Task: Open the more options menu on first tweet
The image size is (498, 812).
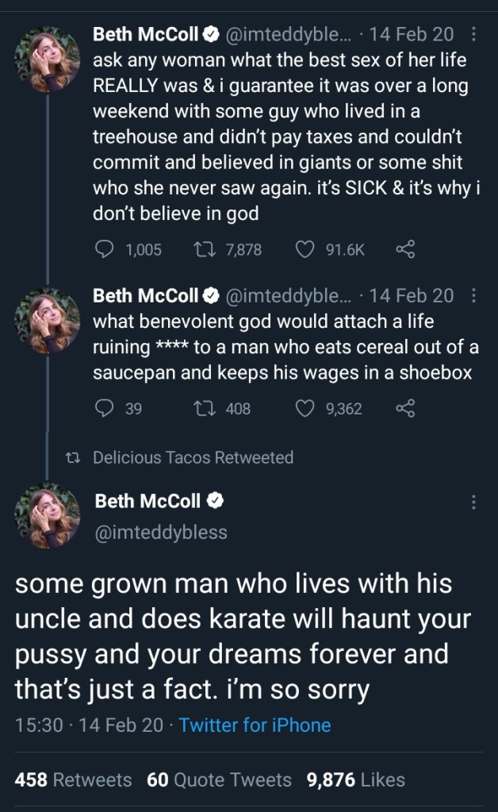Action: [x=473, y=34]
